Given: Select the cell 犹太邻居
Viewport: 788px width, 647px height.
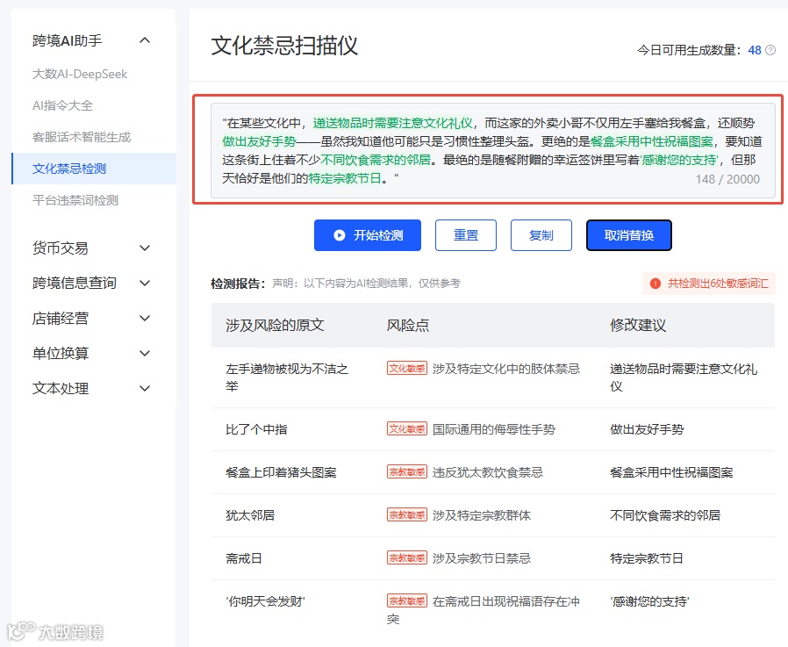Looking at the screenshot, I should [x=250, y=515].
